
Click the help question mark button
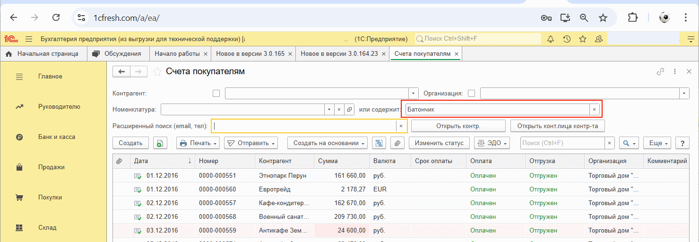click(x=682, y=143)
